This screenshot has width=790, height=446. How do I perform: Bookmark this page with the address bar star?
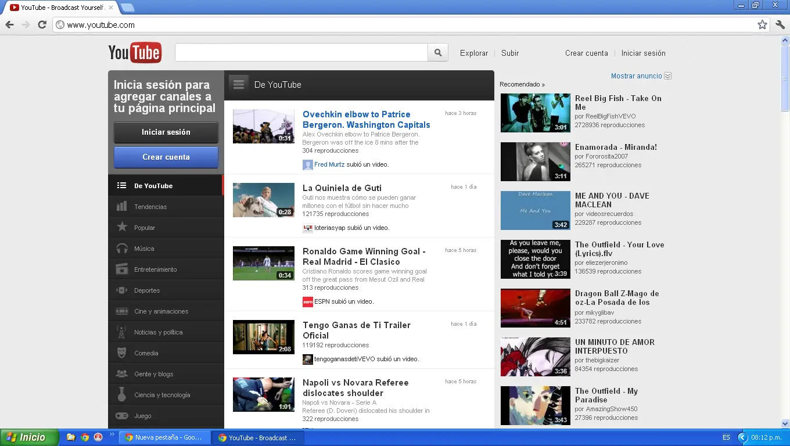762,25
